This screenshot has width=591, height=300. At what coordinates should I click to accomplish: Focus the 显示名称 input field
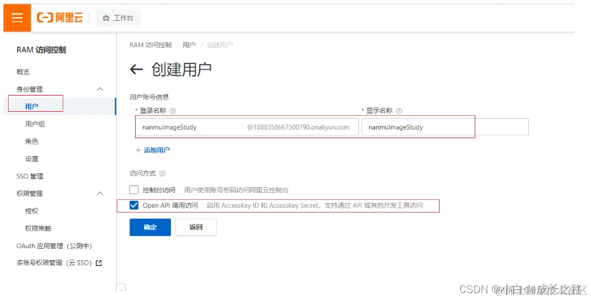click(x=445, y=127)
